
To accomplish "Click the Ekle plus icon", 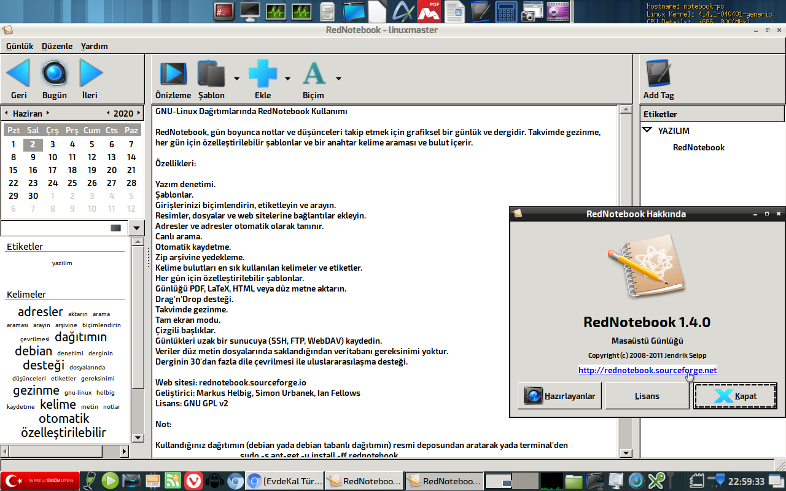I will [x=263, y=74].
